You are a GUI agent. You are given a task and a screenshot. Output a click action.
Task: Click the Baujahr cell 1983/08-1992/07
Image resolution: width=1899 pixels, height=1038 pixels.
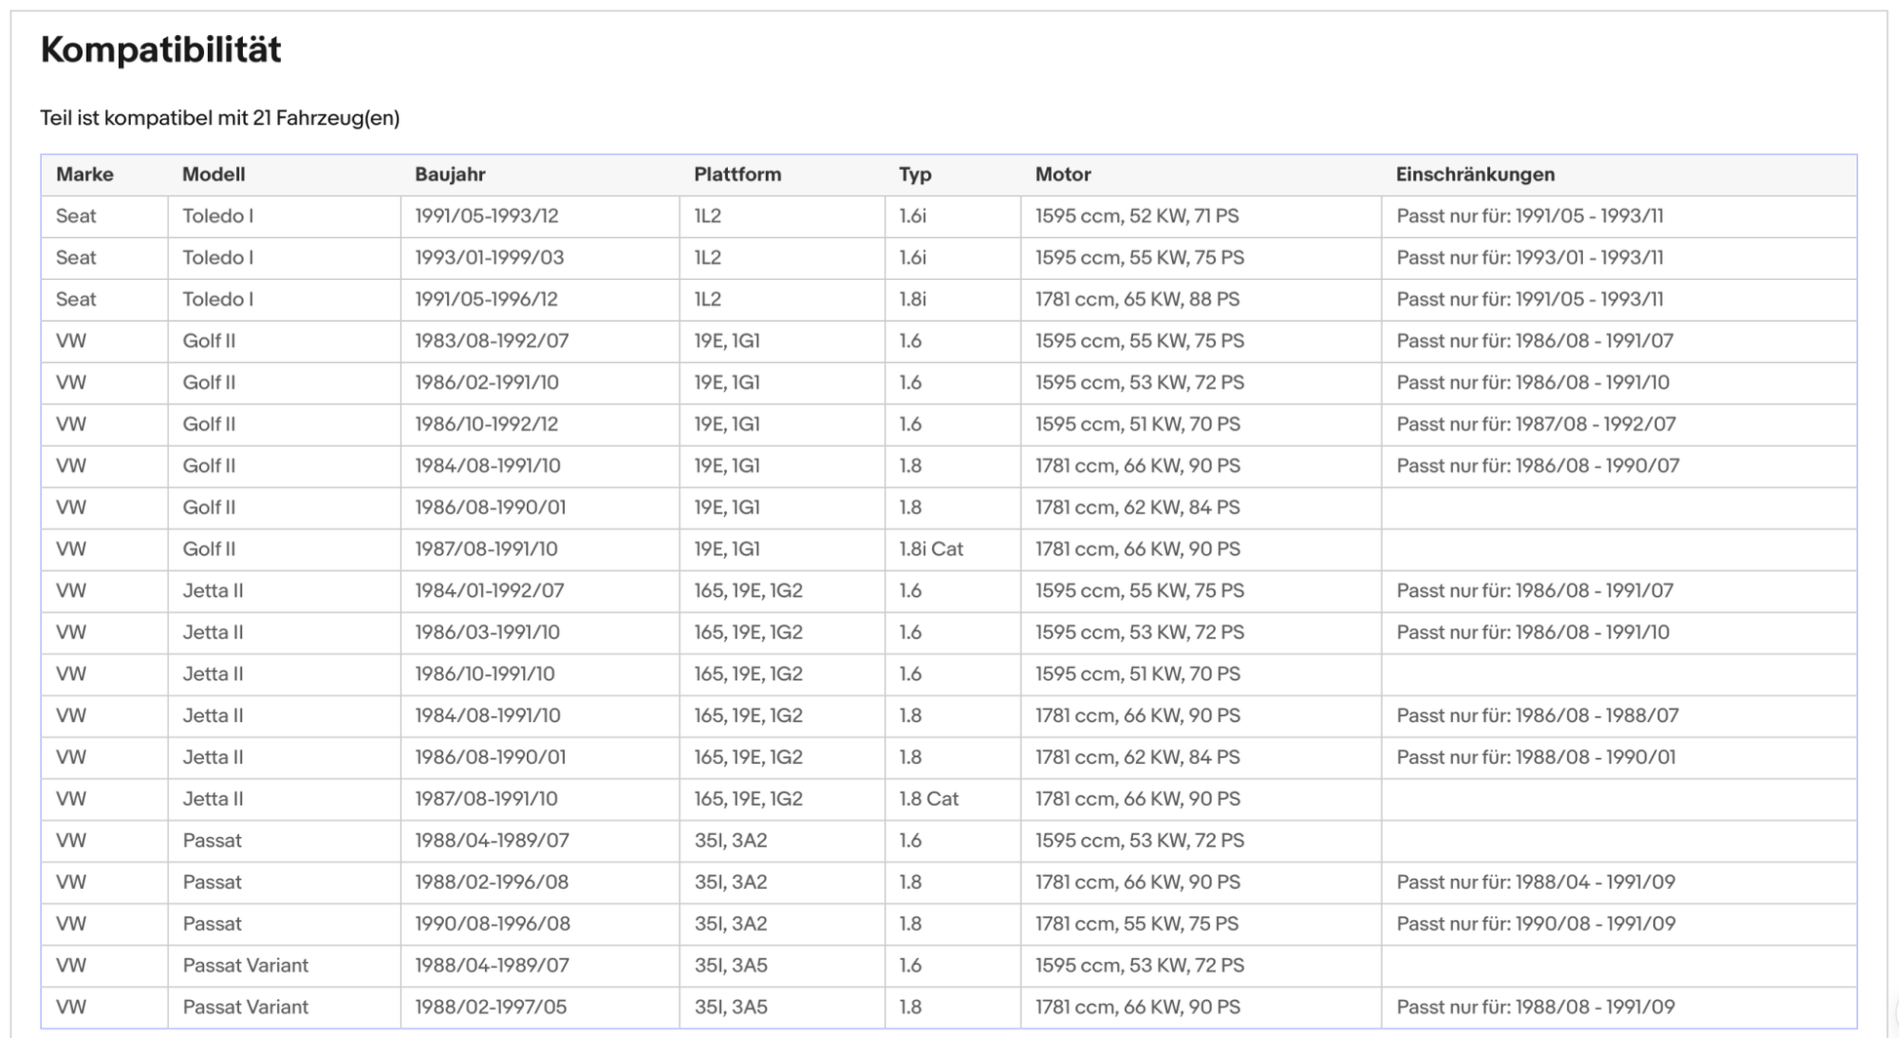pyautogui.click(x=491, y=341)
